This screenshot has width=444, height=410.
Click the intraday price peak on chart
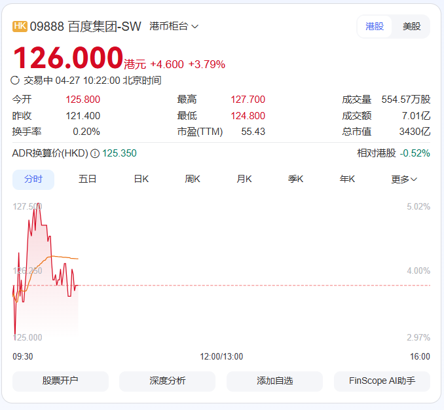coord(39,204)
